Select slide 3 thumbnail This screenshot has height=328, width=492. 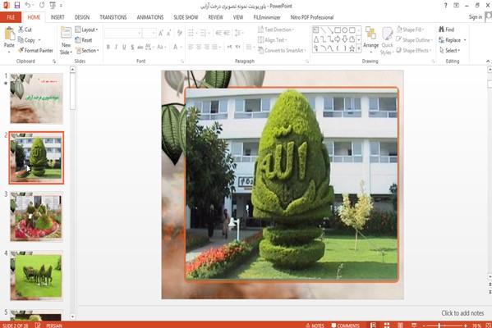[x=36, y=216]
